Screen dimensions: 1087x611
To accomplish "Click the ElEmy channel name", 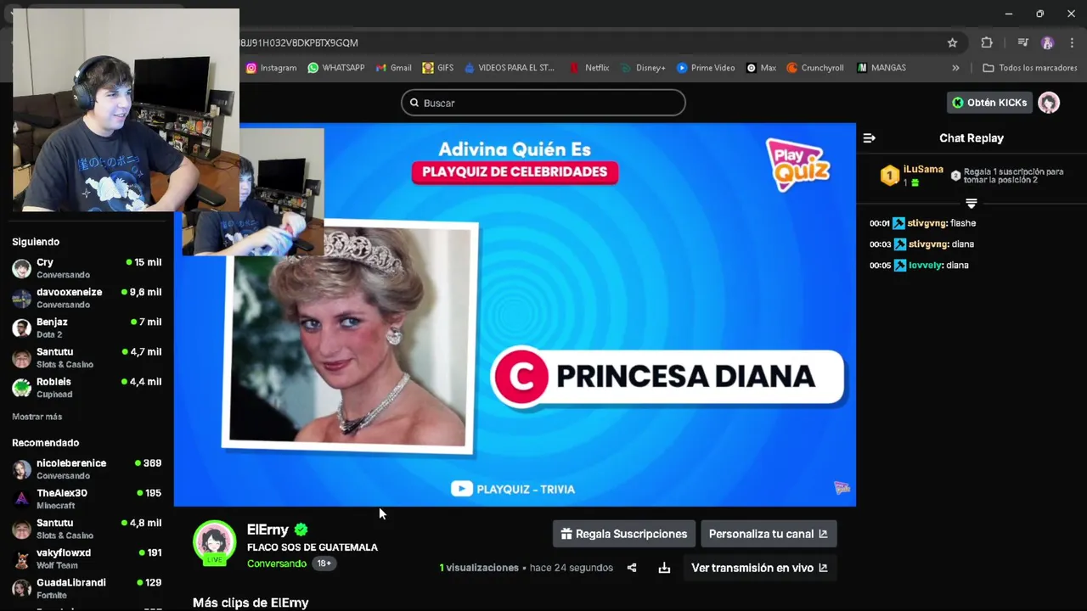I will [x=268, y=530].
